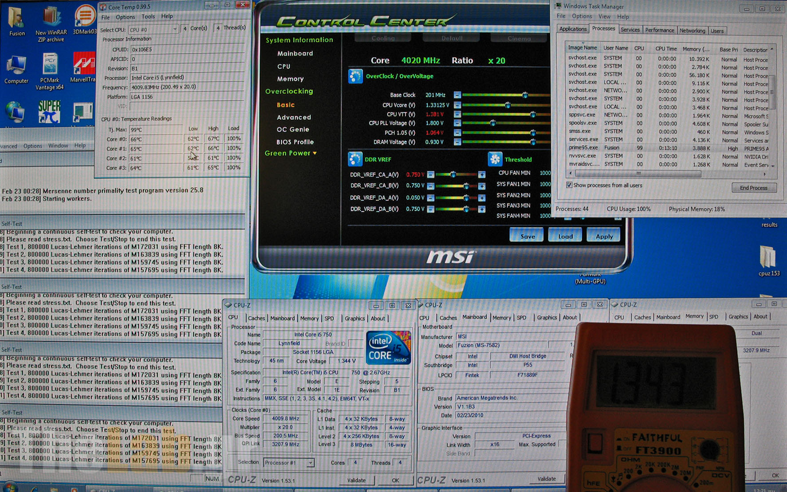Open the View menu in Task Manager
The height and width of the screenshot is (492, 787).
pyautogui.click(x=604, y=16)
